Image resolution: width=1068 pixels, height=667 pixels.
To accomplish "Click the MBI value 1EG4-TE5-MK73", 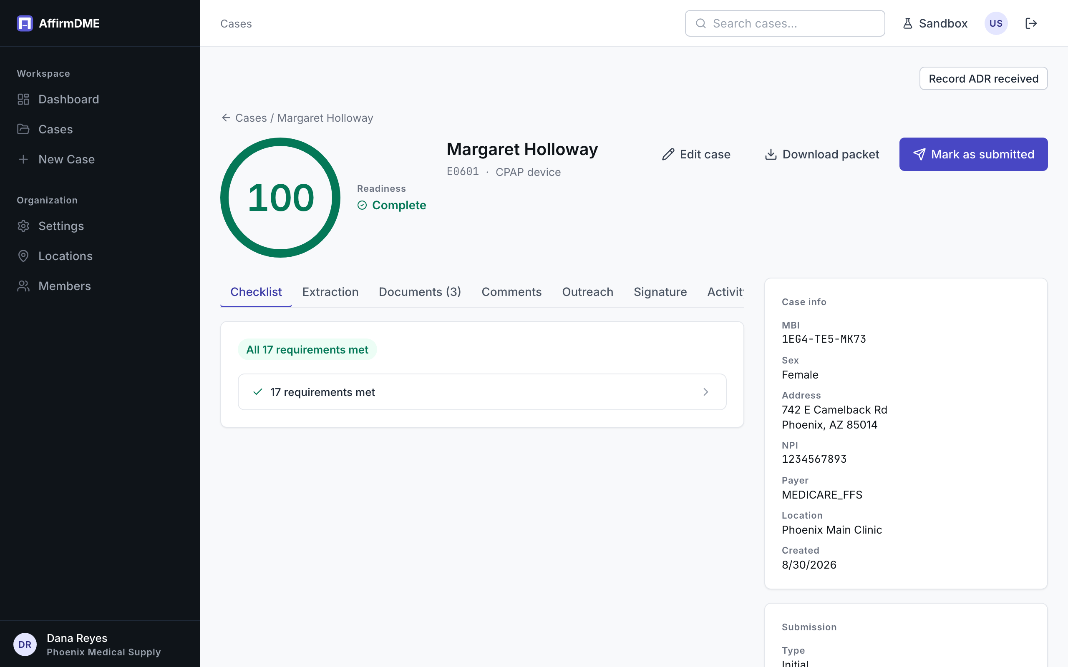I will (x=824, y=339).
